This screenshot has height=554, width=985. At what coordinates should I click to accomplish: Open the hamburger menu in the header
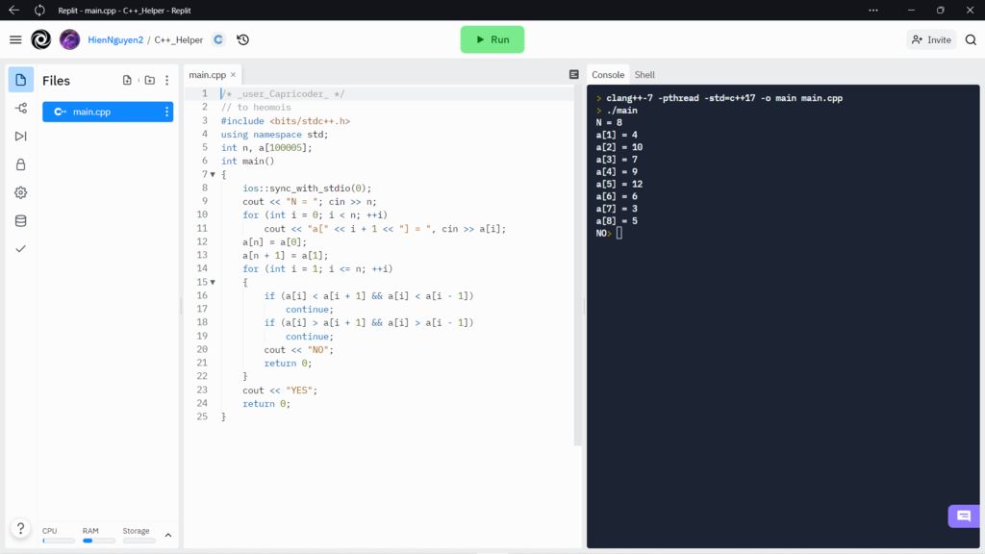15,39
